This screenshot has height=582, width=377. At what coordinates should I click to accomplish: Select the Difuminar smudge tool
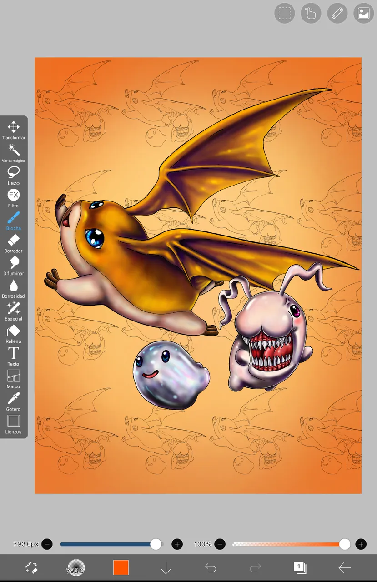coord(14,266)
